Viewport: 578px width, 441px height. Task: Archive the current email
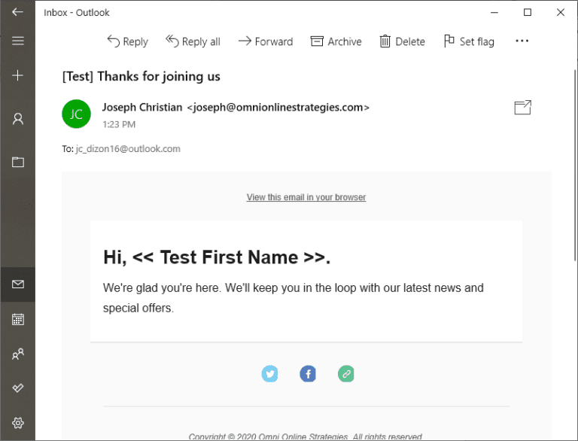click(x=336, y=41)
